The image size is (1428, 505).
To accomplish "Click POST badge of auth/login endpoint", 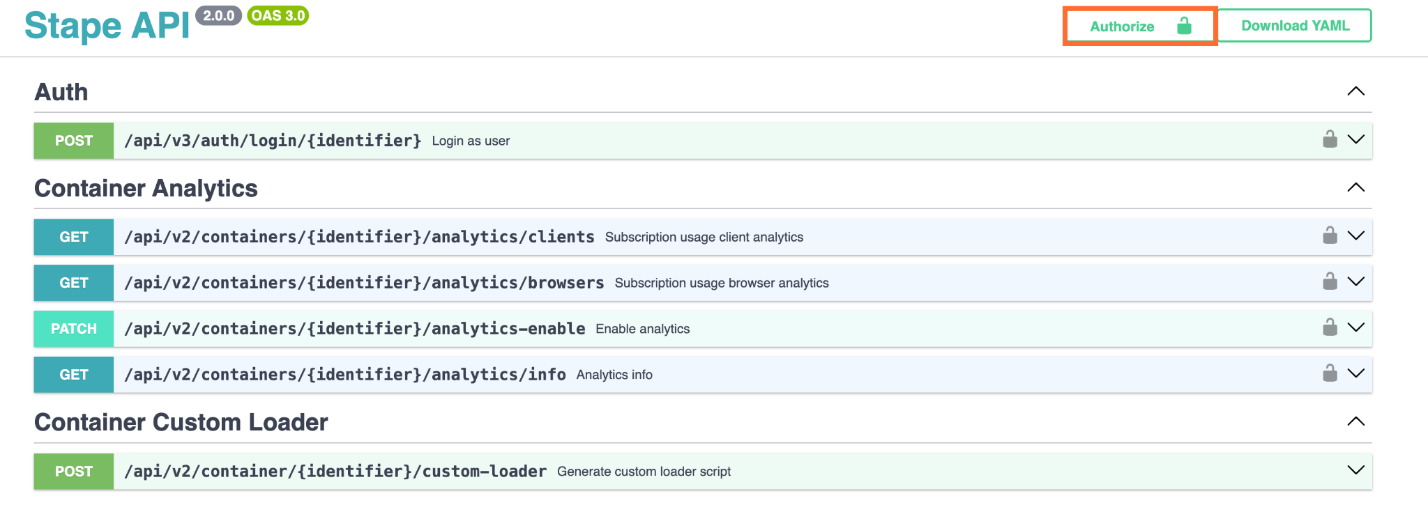I will coord(74,141).
